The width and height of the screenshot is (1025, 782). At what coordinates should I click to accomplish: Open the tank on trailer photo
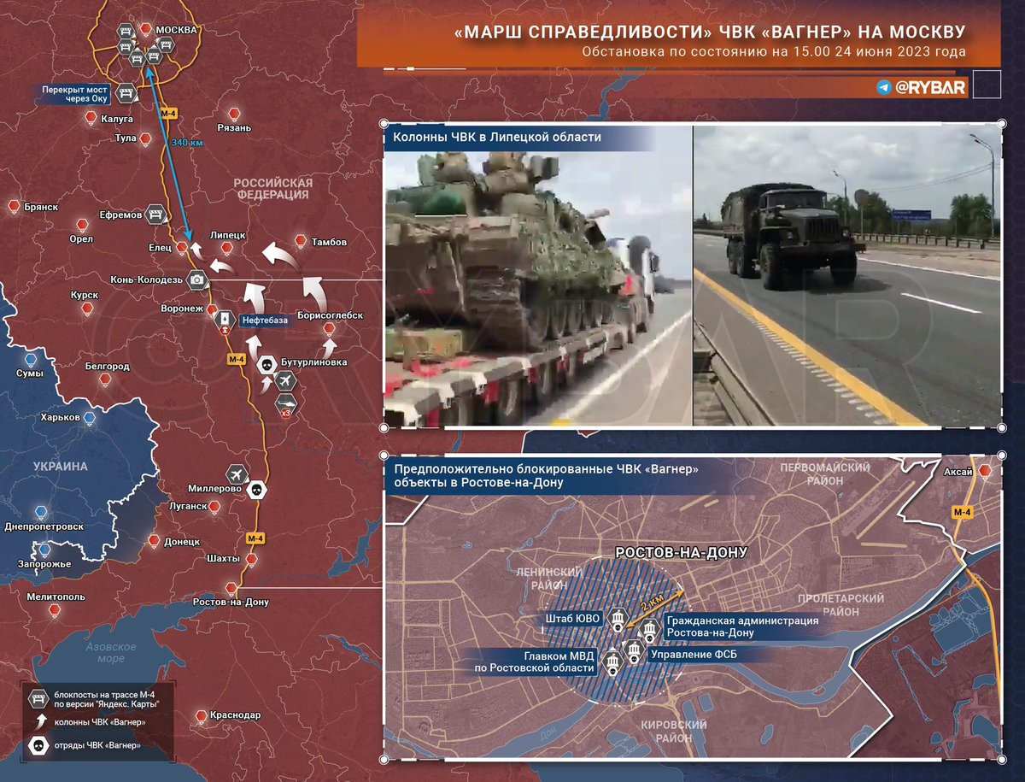[537, 274]
